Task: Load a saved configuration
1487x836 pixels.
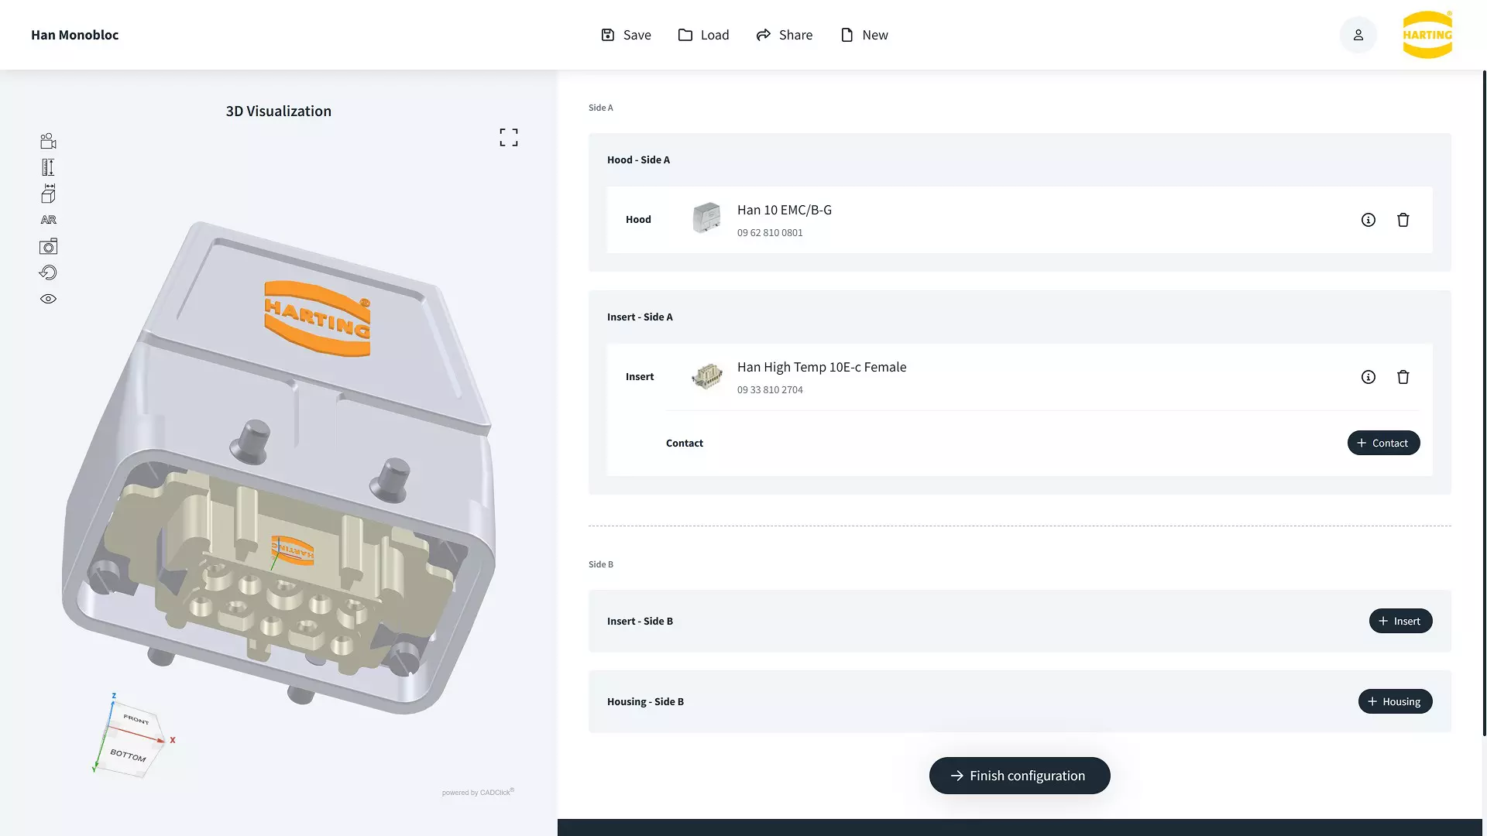Action: (703, 35)
